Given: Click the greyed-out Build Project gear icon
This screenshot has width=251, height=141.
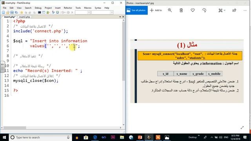Looking at the screenshot, I should point(63,12).
